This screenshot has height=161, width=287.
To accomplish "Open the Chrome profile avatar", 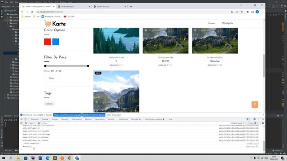I will (x=257, y=12).
